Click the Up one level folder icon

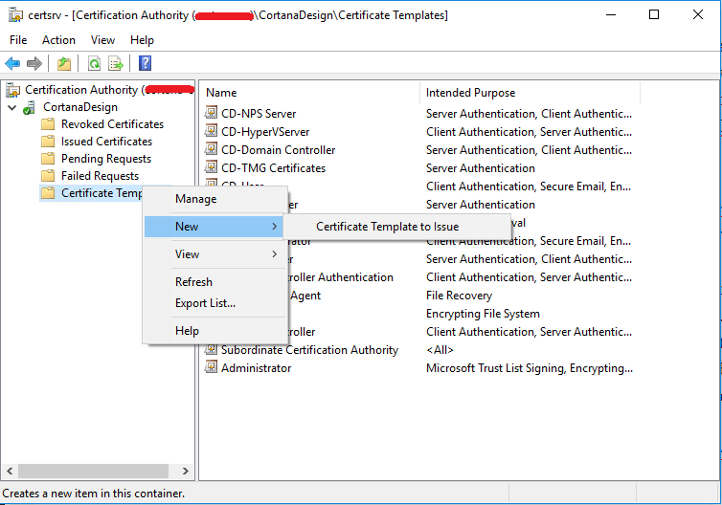[64, 63]
